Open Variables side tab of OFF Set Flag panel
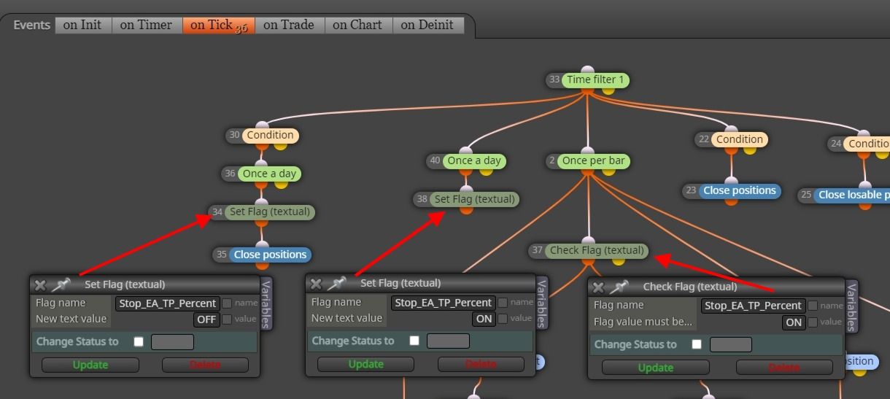The height and width of the screenshot is (399, 890). pos(266,303)
